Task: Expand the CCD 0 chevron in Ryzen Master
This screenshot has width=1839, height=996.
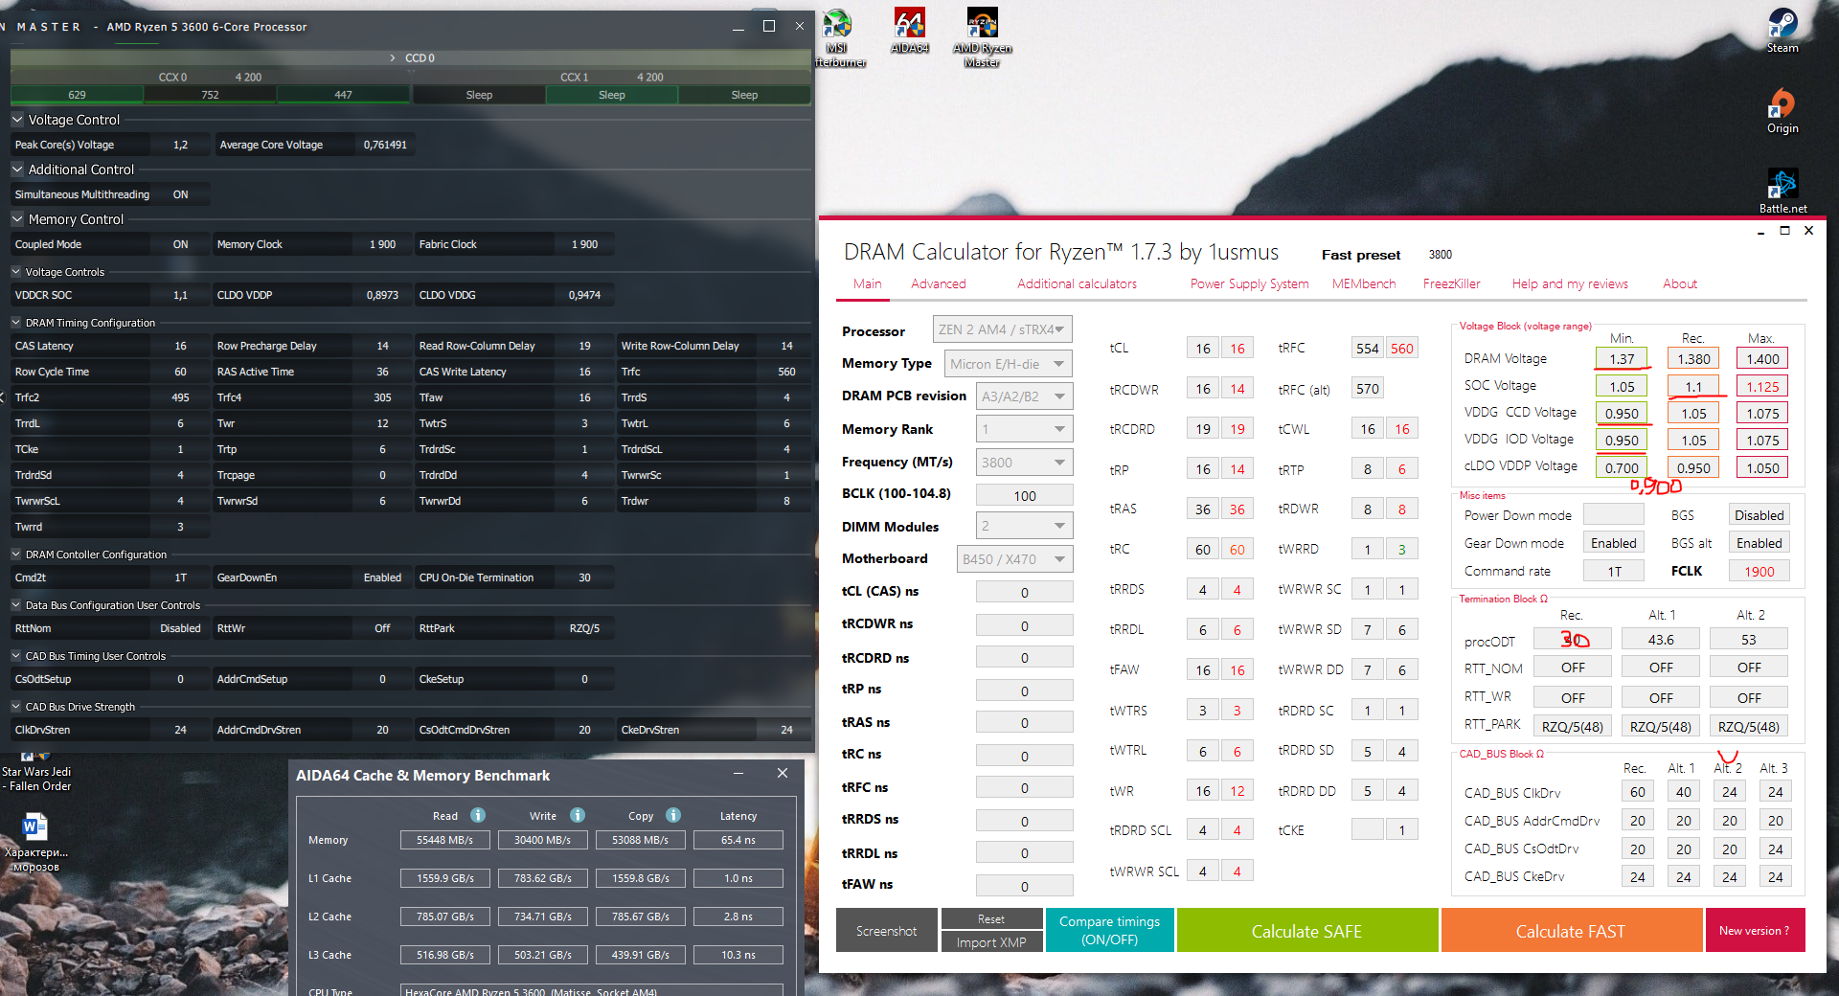Action: (x=393, y=58)
